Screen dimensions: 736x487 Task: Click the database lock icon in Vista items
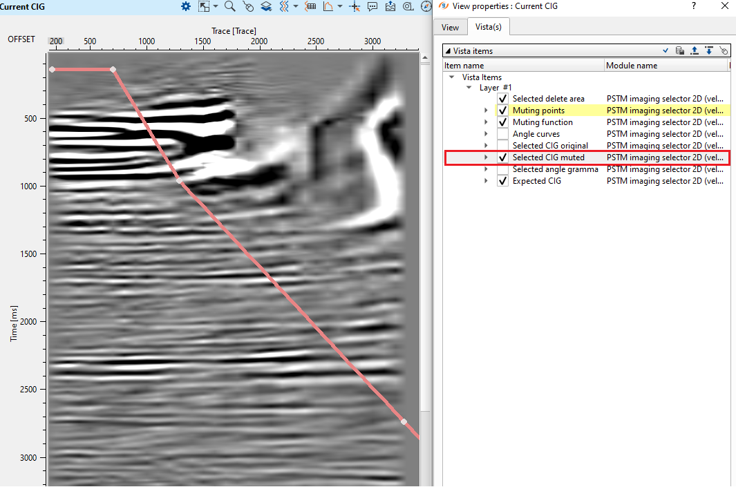point(679,50)
